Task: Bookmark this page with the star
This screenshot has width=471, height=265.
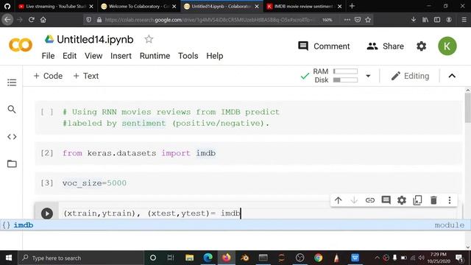Action: [x=368, y=20]
